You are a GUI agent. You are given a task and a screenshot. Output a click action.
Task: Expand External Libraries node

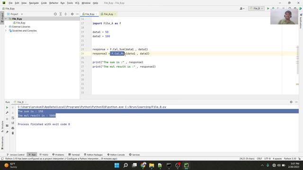[x=6, y=26]
